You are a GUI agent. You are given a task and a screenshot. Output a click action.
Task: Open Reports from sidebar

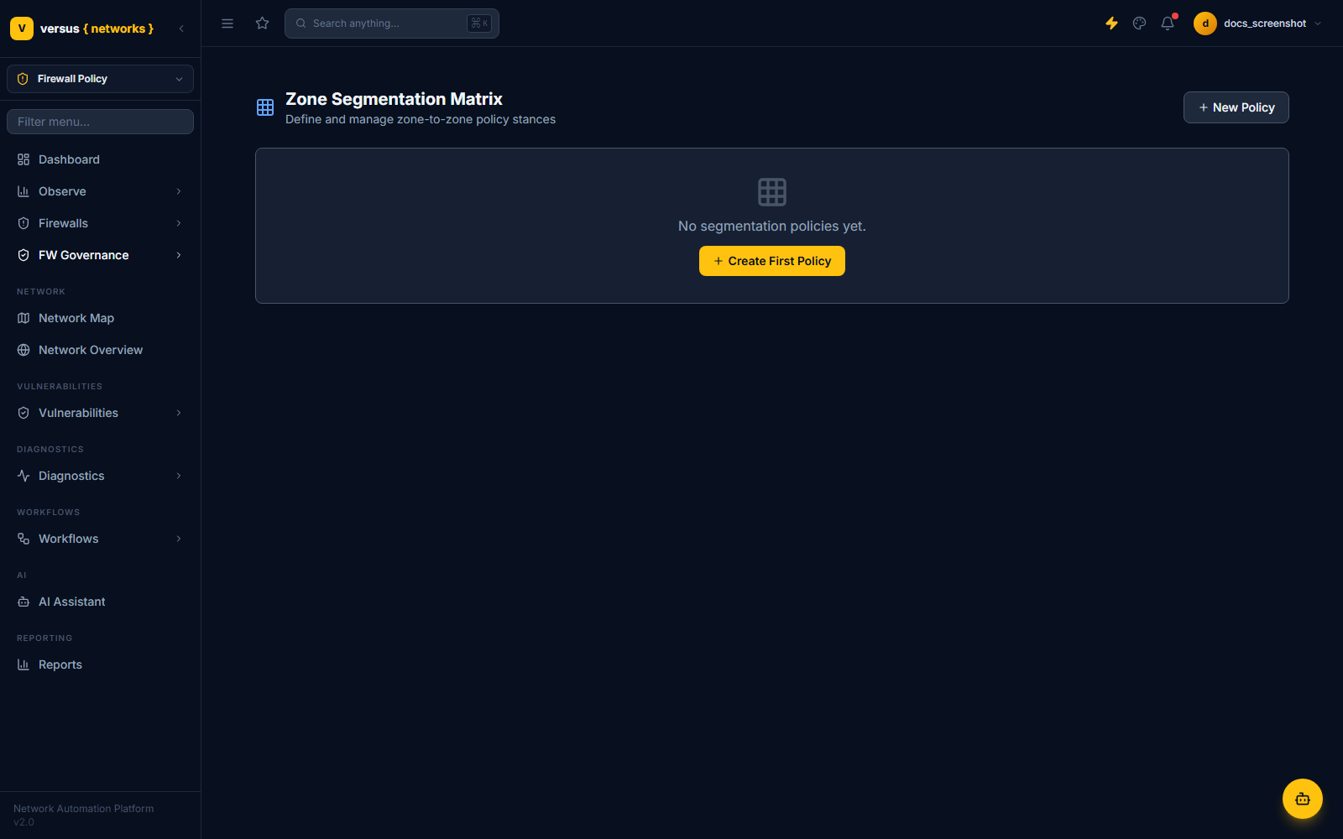coord(100,664)
